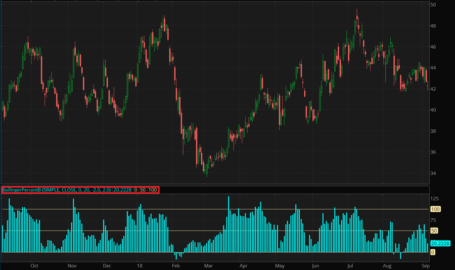
Task: Click the Dec month label on the time axis
Action: pos(107,265)
